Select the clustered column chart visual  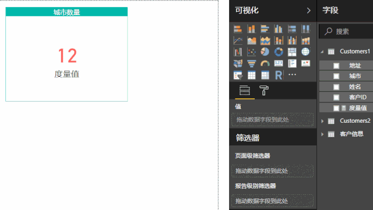(x=279, y=29)
